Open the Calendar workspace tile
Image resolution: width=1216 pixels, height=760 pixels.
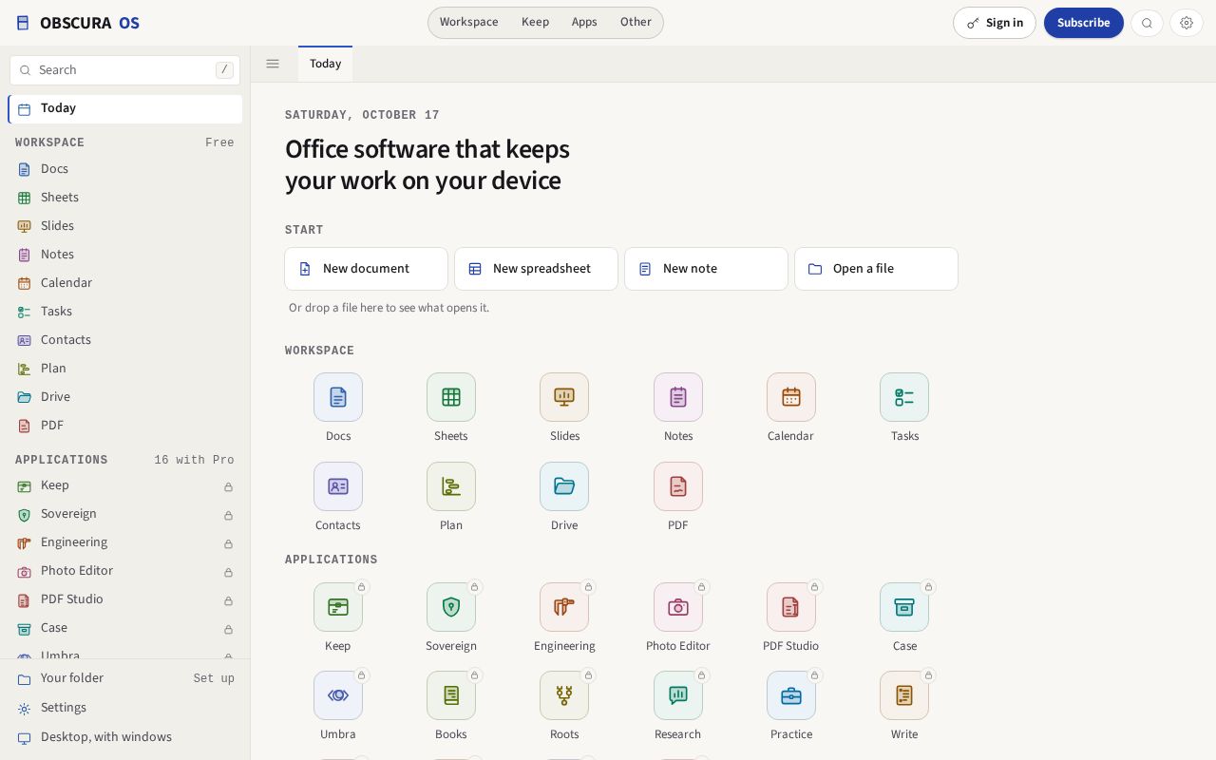(791, 397)
